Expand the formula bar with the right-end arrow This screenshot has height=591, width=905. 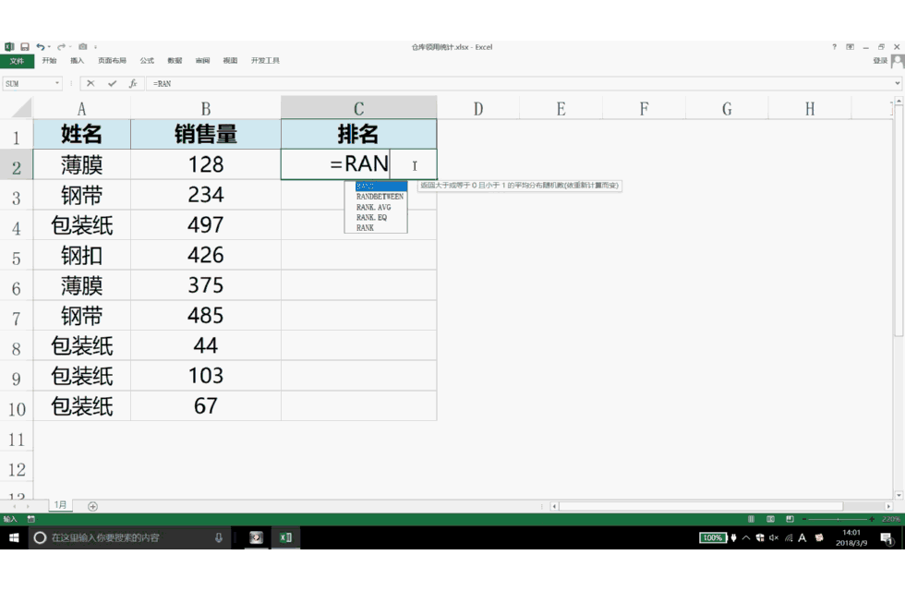[x=897, y=83]
